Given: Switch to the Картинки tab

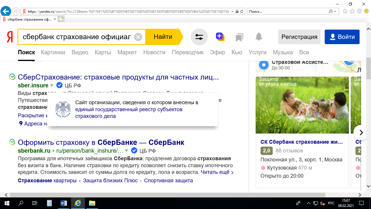Looking at the screenshot, I should click(x=53, y=52).
